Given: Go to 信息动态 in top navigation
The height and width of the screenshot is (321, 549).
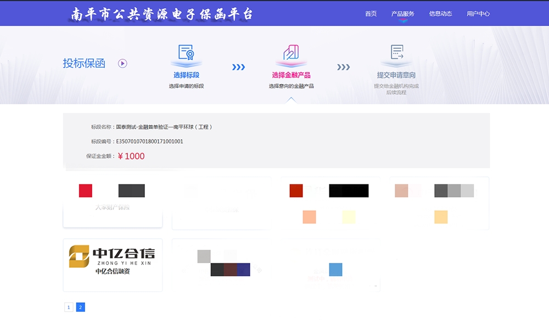Looking at the screenshot, I should 440,14.
